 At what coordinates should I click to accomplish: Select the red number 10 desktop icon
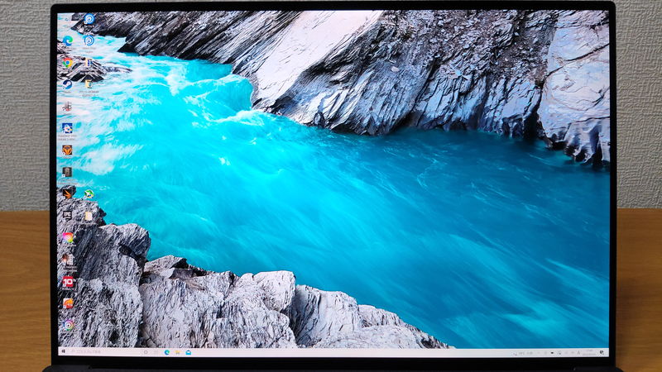(x=68, y=281)
